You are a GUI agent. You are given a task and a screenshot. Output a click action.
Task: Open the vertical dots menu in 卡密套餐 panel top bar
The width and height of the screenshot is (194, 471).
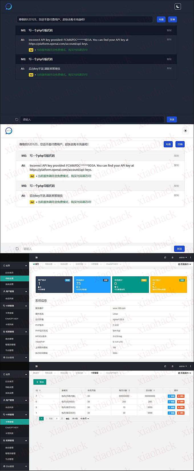(191, 366)
